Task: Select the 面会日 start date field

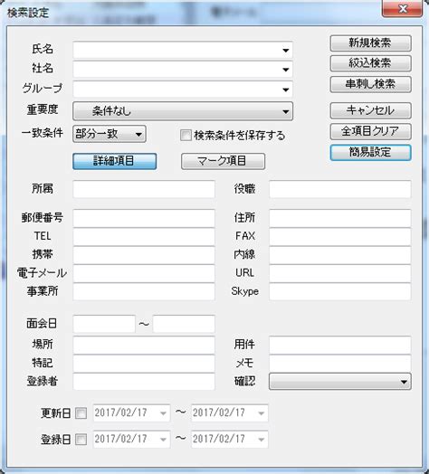Action: tap(104, 324)
